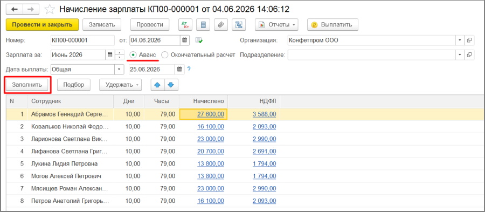This screenshot has width=485, height=212.
Task: Add document to favorites with star icon
Action: tap(50, 10)
